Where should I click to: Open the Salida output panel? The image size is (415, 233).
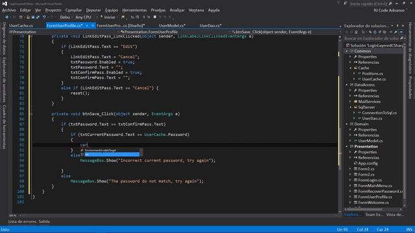pyautogui.click(x=44, y=221)
